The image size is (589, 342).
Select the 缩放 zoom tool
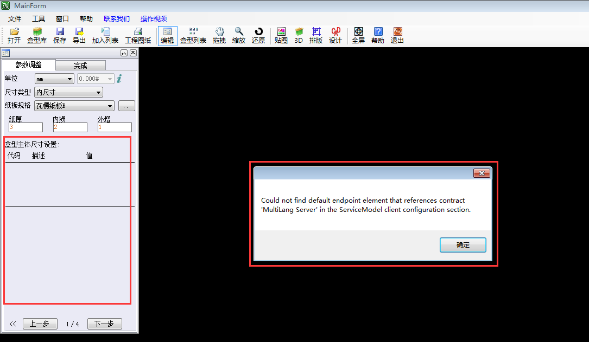239,35
